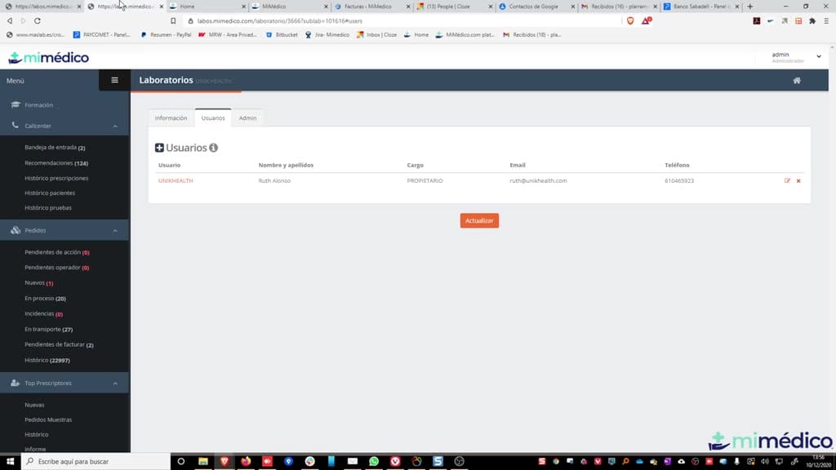Collapse the Callcenter menu section
836x470 pixels.
pyautogui.click(x=115, y=126)
